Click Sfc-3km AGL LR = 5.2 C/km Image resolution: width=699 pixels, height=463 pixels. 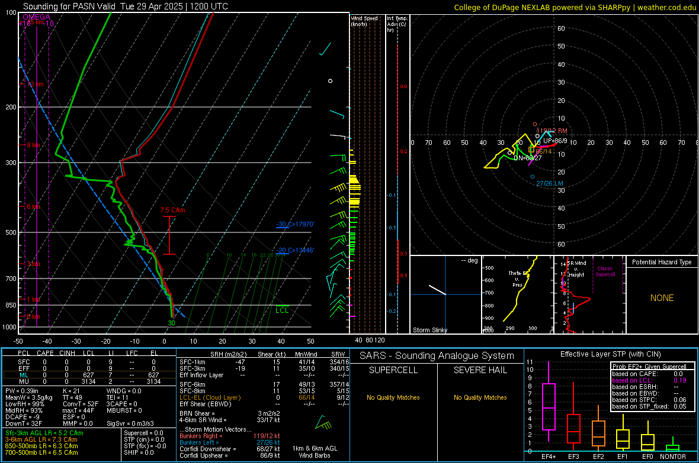click(44, 433)
